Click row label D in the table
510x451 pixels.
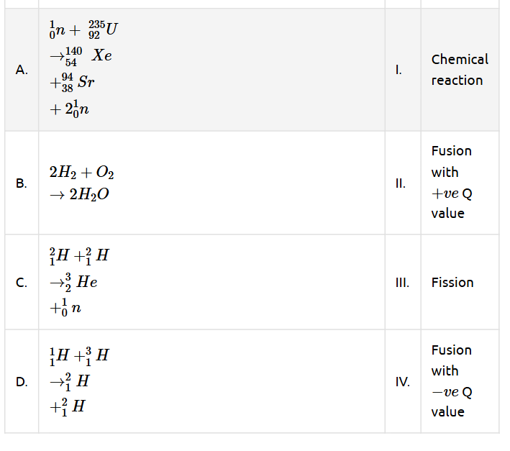click(22, 381)
